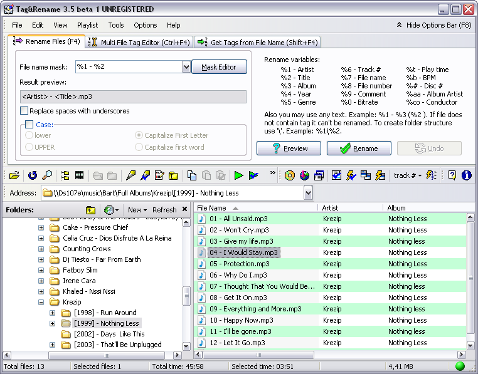Enable Replace spaces with underscores checkbox
This screenshot has width=478, height=374.
point(24,110)
